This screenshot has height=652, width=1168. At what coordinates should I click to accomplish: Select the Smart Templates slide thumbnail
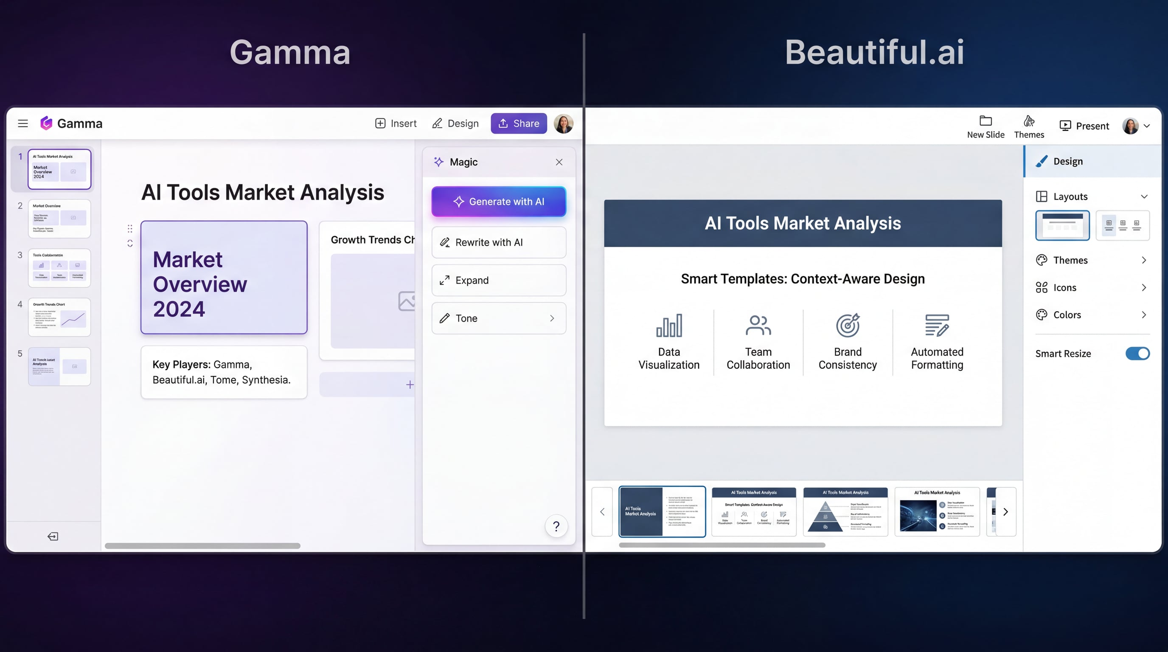point(754,511)
